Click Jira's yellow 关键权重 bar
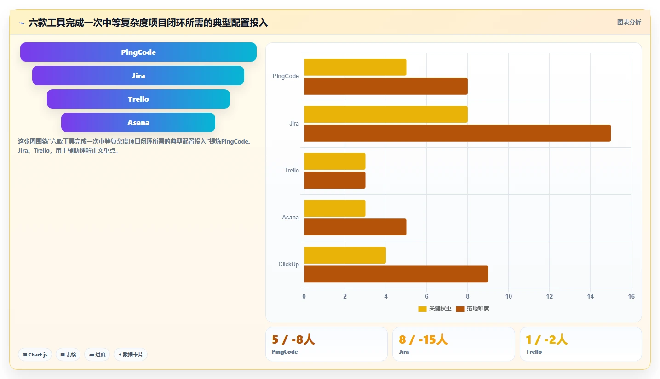660x379 pixels. 386,114
